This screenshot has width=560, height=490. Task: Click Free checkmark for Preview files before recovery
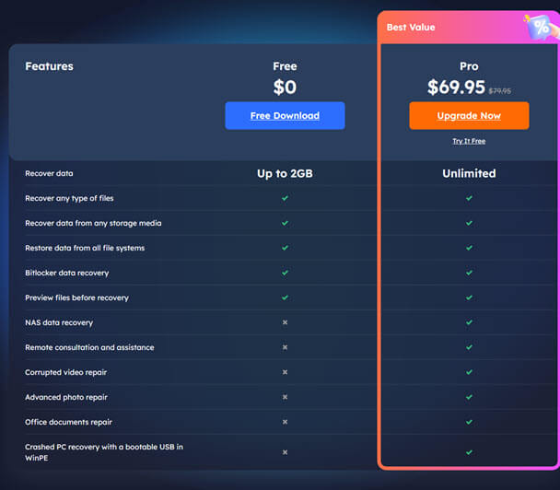tap(285, 297)
